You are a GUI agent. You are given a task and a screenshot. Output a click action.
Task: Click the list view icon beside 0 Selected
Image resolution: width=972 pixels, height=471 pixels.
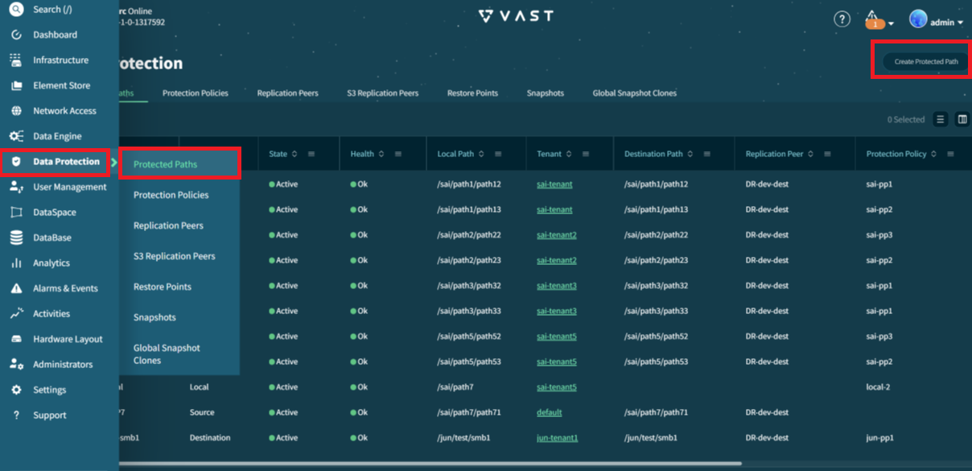[x=940, y=119]
